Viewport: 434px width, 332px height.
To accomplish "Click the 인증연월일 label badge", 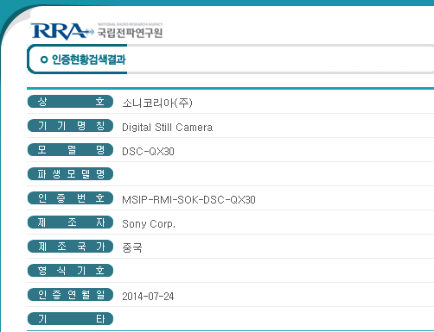I will (70, 295).
